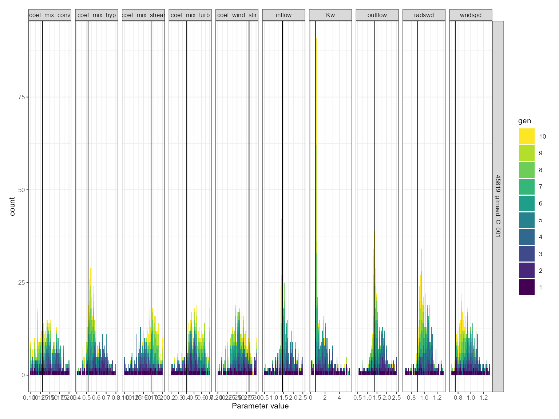Click the coef_wind_stir panel header
Screen dimensions: 559x419
[237, 15]
